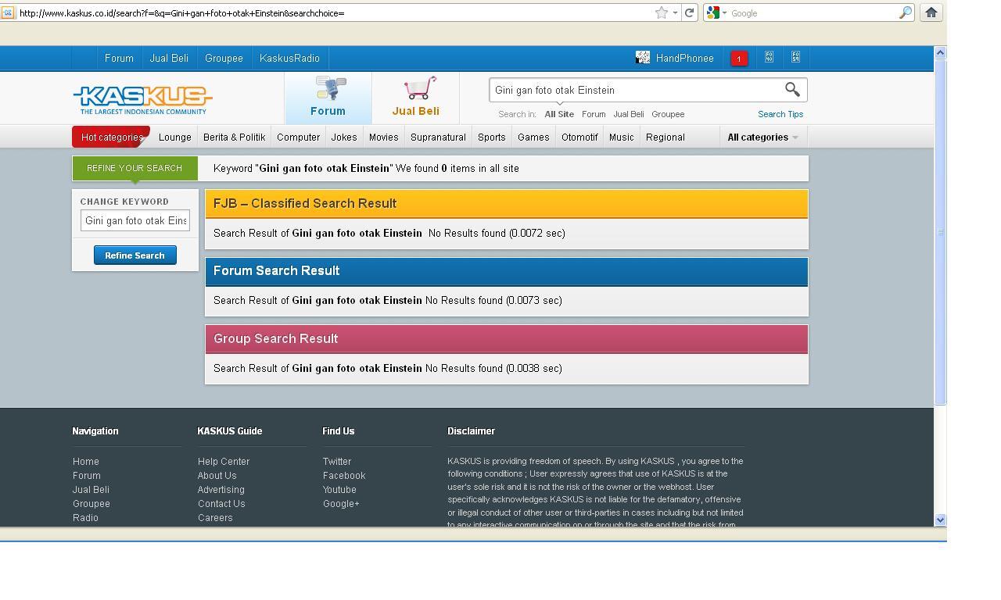The height and width of the screenshot is (600, 1001).
Task: Open Jual Beli in the top blue bar
Action: tap(169, 58)
